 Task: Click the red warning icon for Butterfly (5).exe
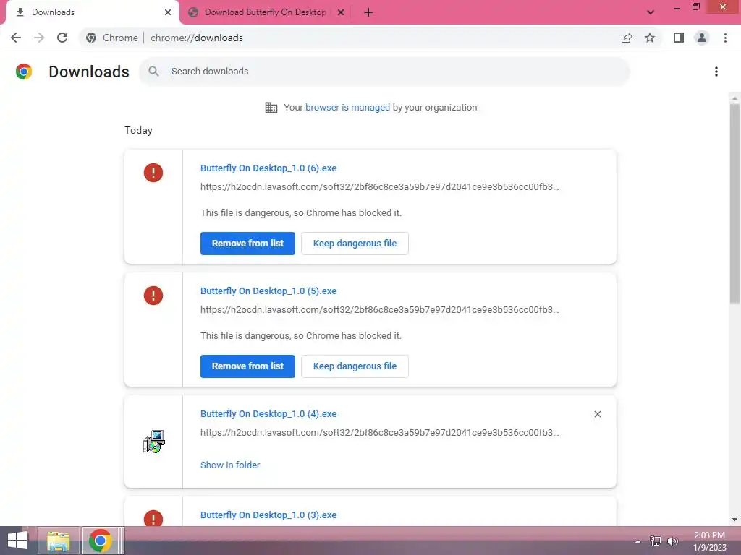[x=153, y=296]
